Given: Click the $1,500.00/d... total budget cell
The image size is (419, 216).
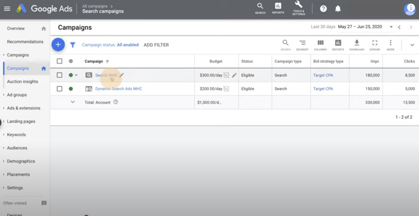Looking at the screenshot, I should (x=209, y=102).
